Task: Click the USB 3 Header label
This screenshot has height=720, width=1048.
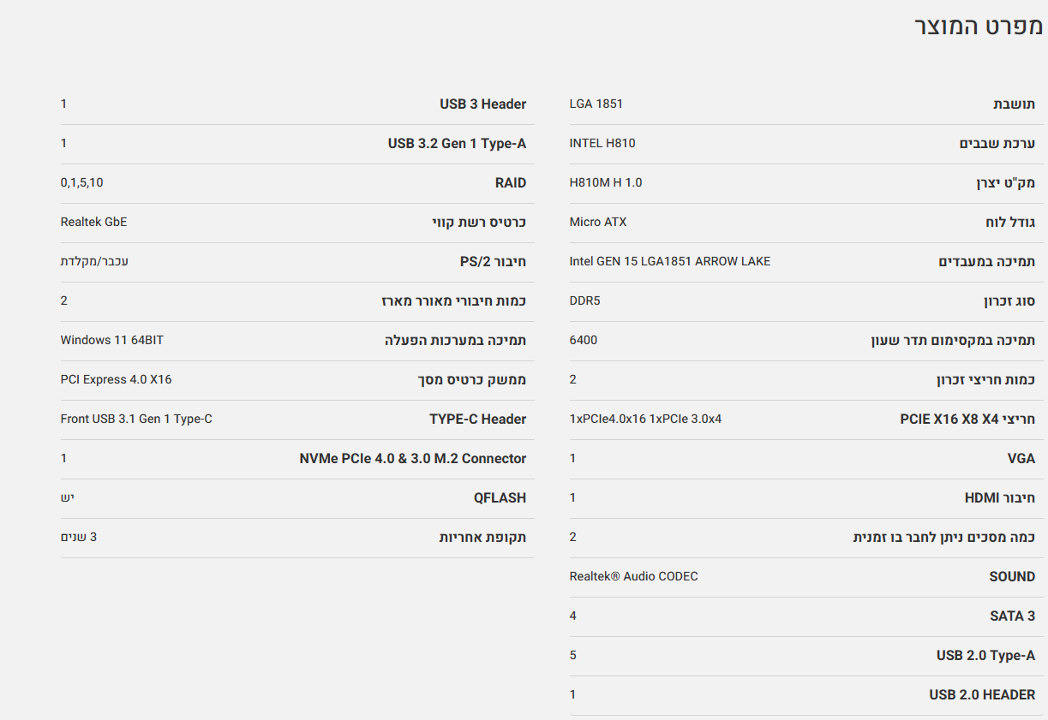Action: coord(482,104)
